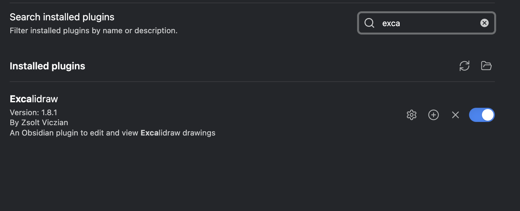The height and width of the screenshot is (211, 520).
Task: Click the Excalidraw plugin entry
Action: click(34, 99)
